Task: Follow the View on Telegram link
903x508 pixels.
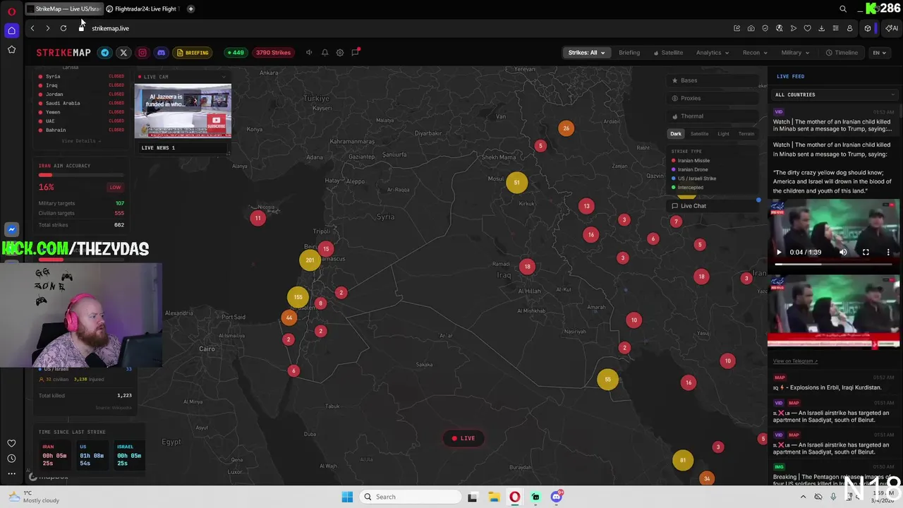Action: pyautogui.click(x=795, y=361)
